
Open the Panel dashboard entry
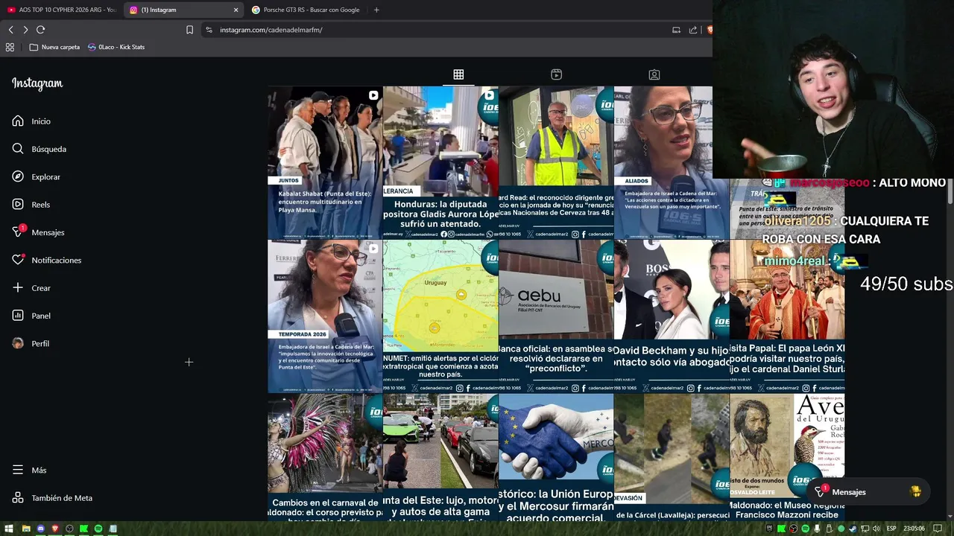[31, 316]
